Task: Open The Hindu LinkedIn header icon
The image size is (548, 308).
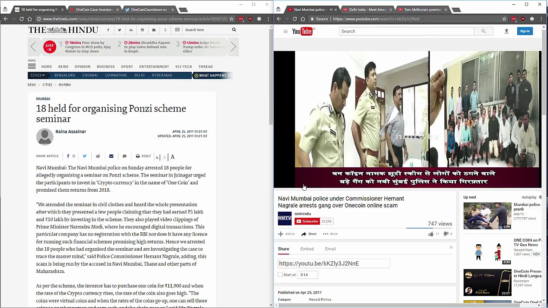Action: (x=131, y=30)
